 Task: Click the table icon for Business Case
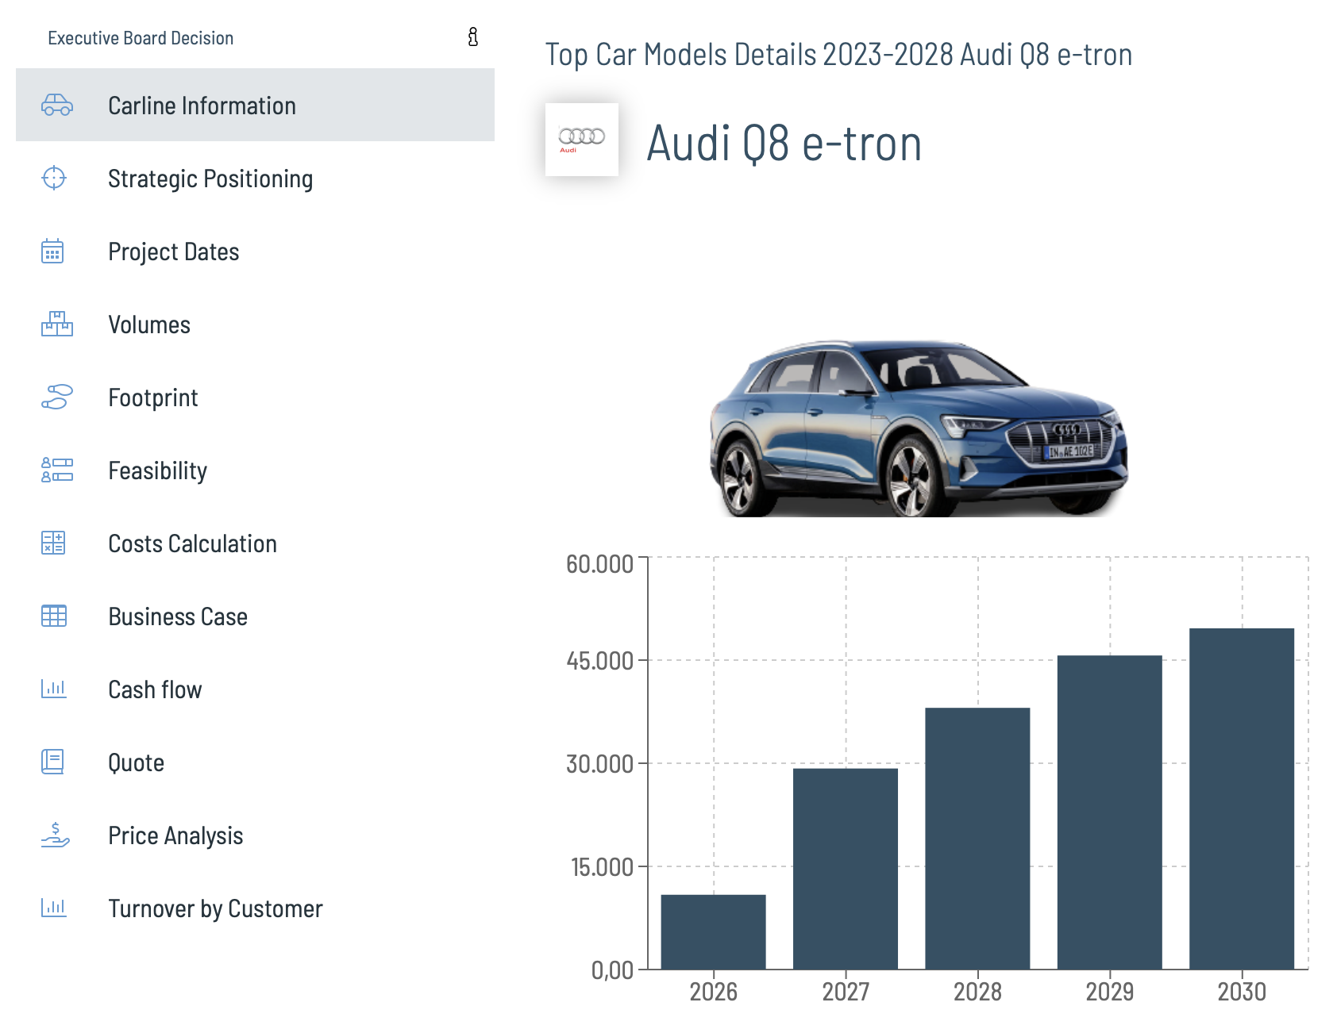(x=54, y=616)
